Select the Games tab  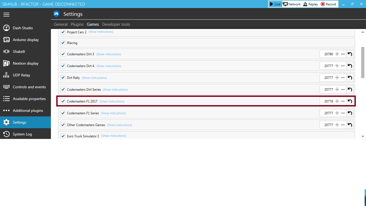pyautogui.click(x=93, y=24)
